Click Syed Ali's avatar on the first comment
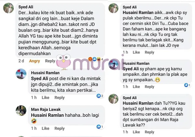195x137 pixels. pyautogui.click(x=9, y=8)
